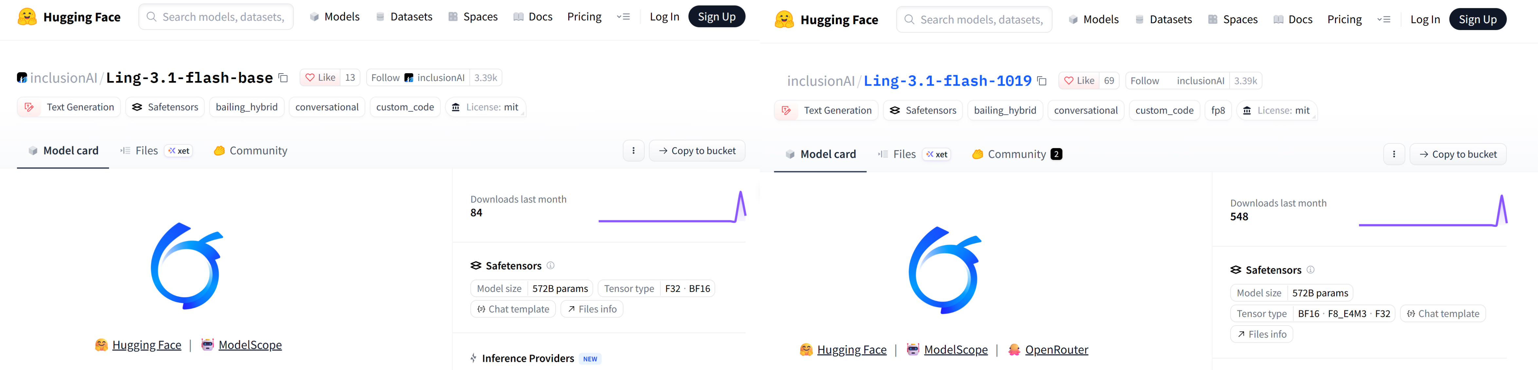The height and width of the screenshot is (370, 1538).
Task: Expand the navigation menu on right page
Action: [1384, 20]
